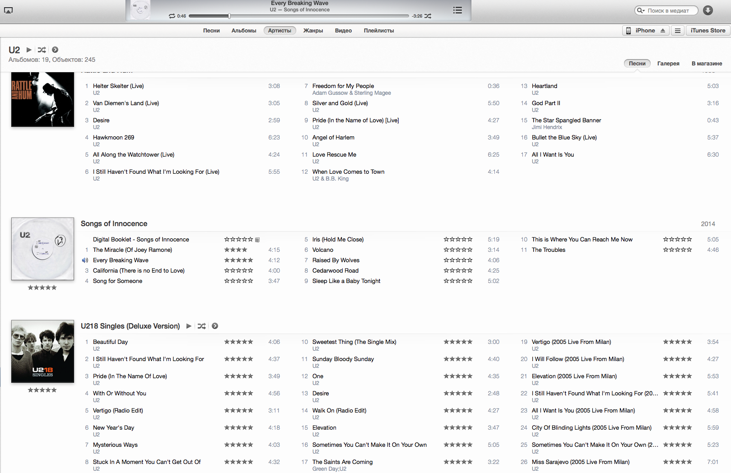Switch to the Галерея view
Viewport: 731px width, 473px height.
click(668, 64)
